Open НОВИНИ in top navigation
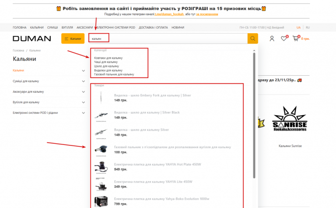Screen dimensions: 336x208 click(178, 28)
